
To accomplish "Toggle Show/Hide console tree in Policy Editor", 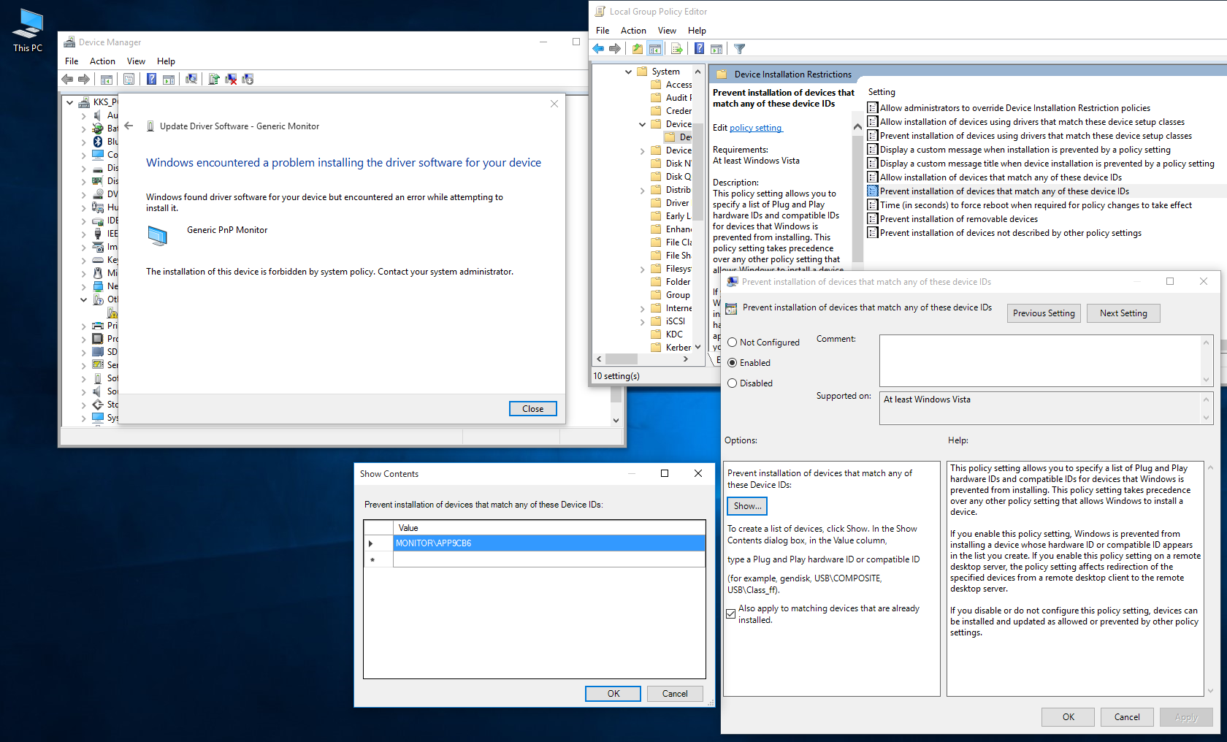I will pyautogui.click(x=655, y=49).
